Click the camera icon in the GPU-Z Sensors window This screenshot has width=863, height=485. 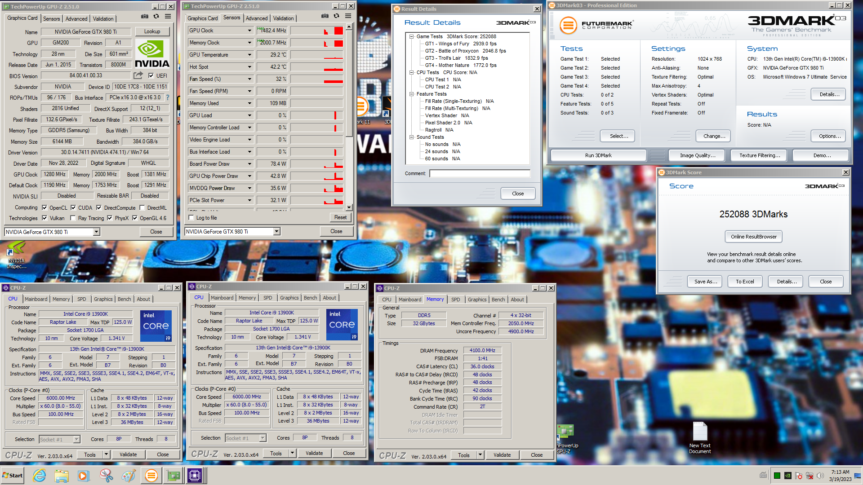pos(325,16)
